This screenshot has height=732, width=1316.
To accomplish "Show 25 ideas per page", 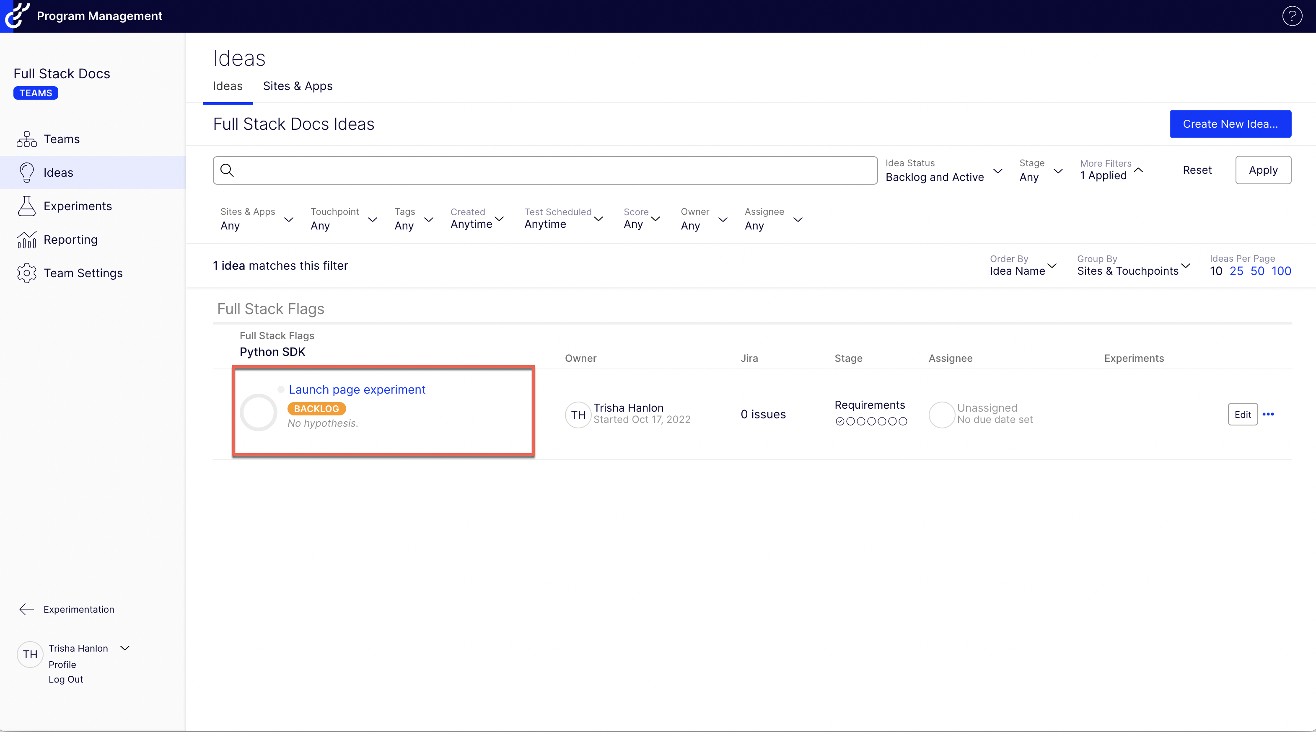I will (x=1236, y=271).
